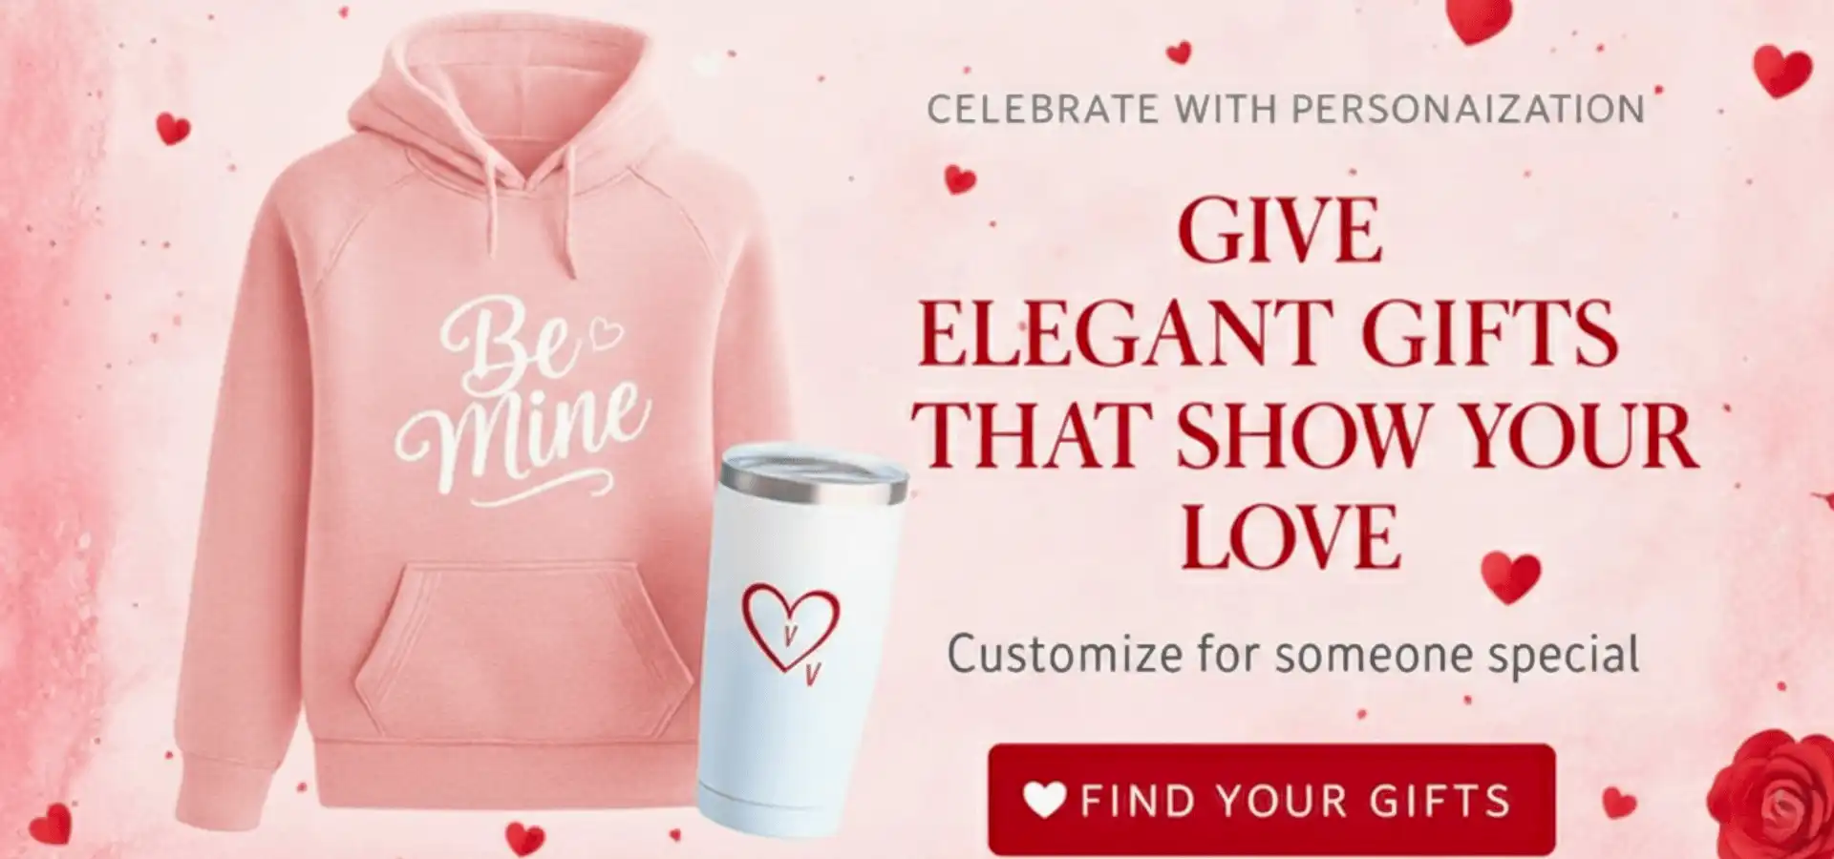Image resolution: width=1834 pixels, height=859 pixels.
Task: Click the GIVE ELEGANT GIFTS headline
Action: 1304,383
